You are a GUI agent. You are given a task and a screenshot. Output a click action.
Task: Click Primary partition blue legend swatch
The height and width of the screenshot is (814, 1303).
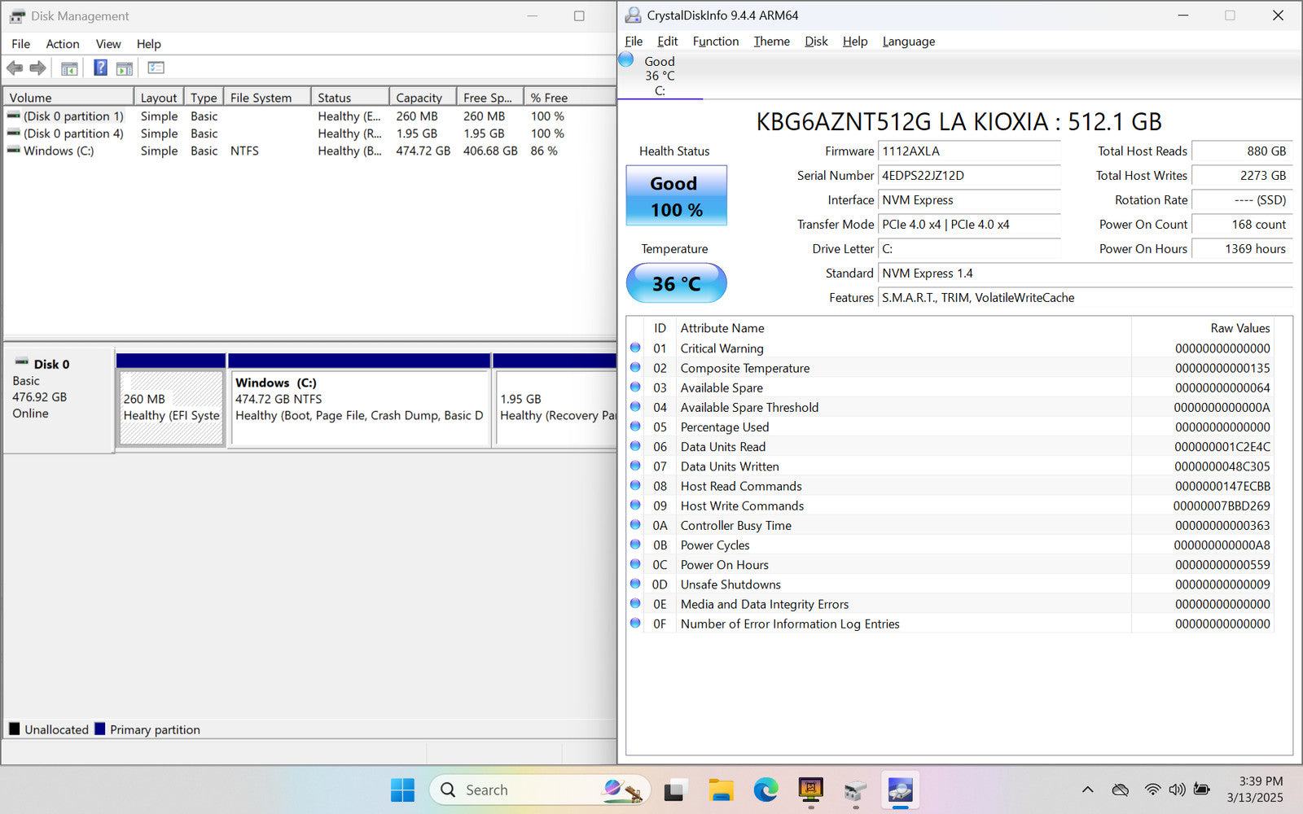pyautogui.click(x=100, y=729)
